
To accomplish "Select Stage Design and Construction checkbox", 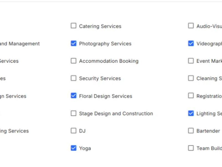I will (x=74, y=113).
